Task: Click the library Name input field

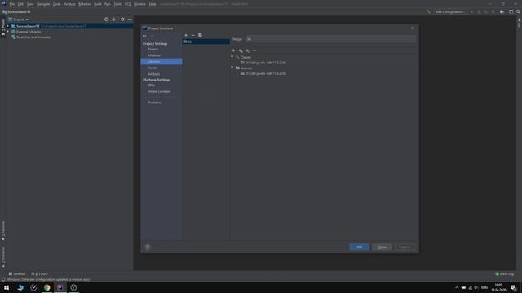Action: click(x=330, y=39)
